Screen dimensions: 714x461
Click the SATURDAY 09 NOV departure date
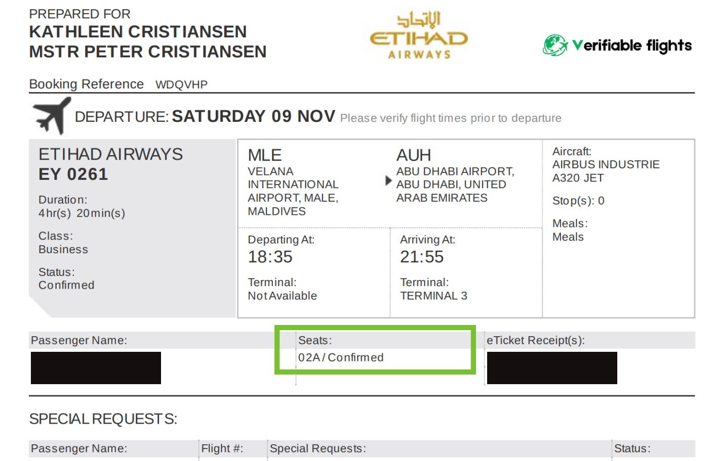(253, 116)
